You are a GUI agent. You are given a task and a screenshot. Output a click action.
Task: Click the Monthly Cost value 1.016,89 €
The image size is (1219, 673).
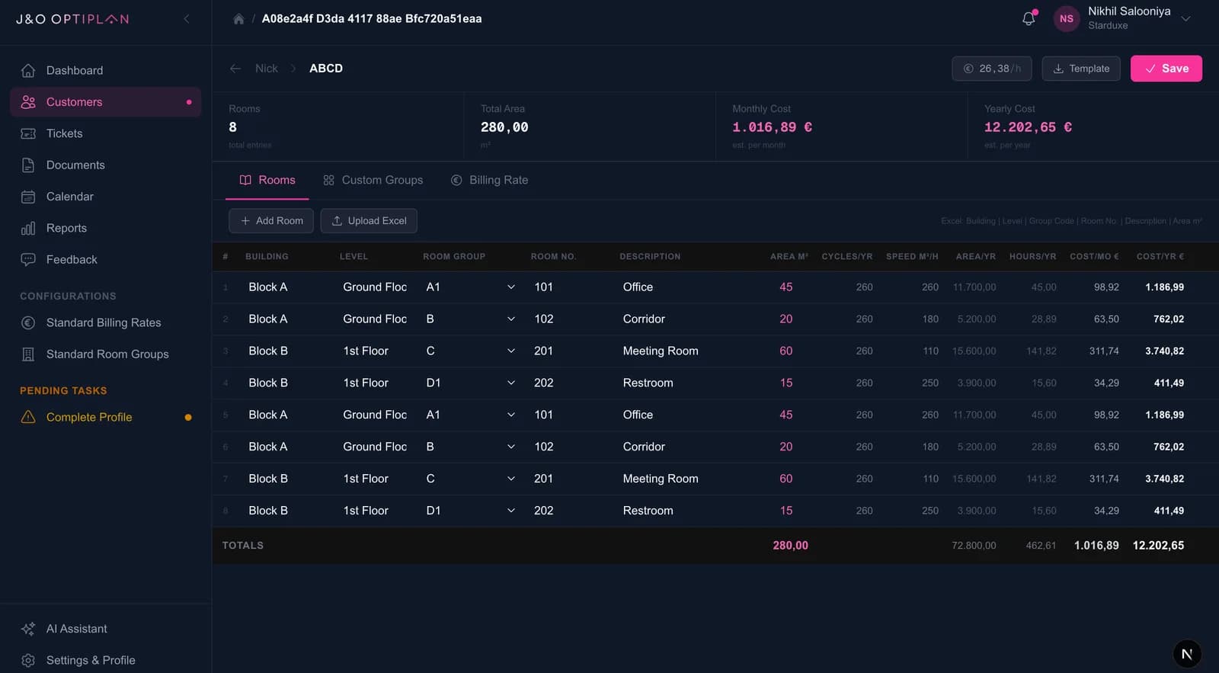772,127
